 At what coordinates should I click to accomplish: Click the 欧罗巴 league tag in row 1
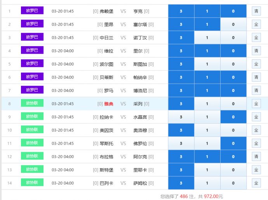tap(32, 11)
